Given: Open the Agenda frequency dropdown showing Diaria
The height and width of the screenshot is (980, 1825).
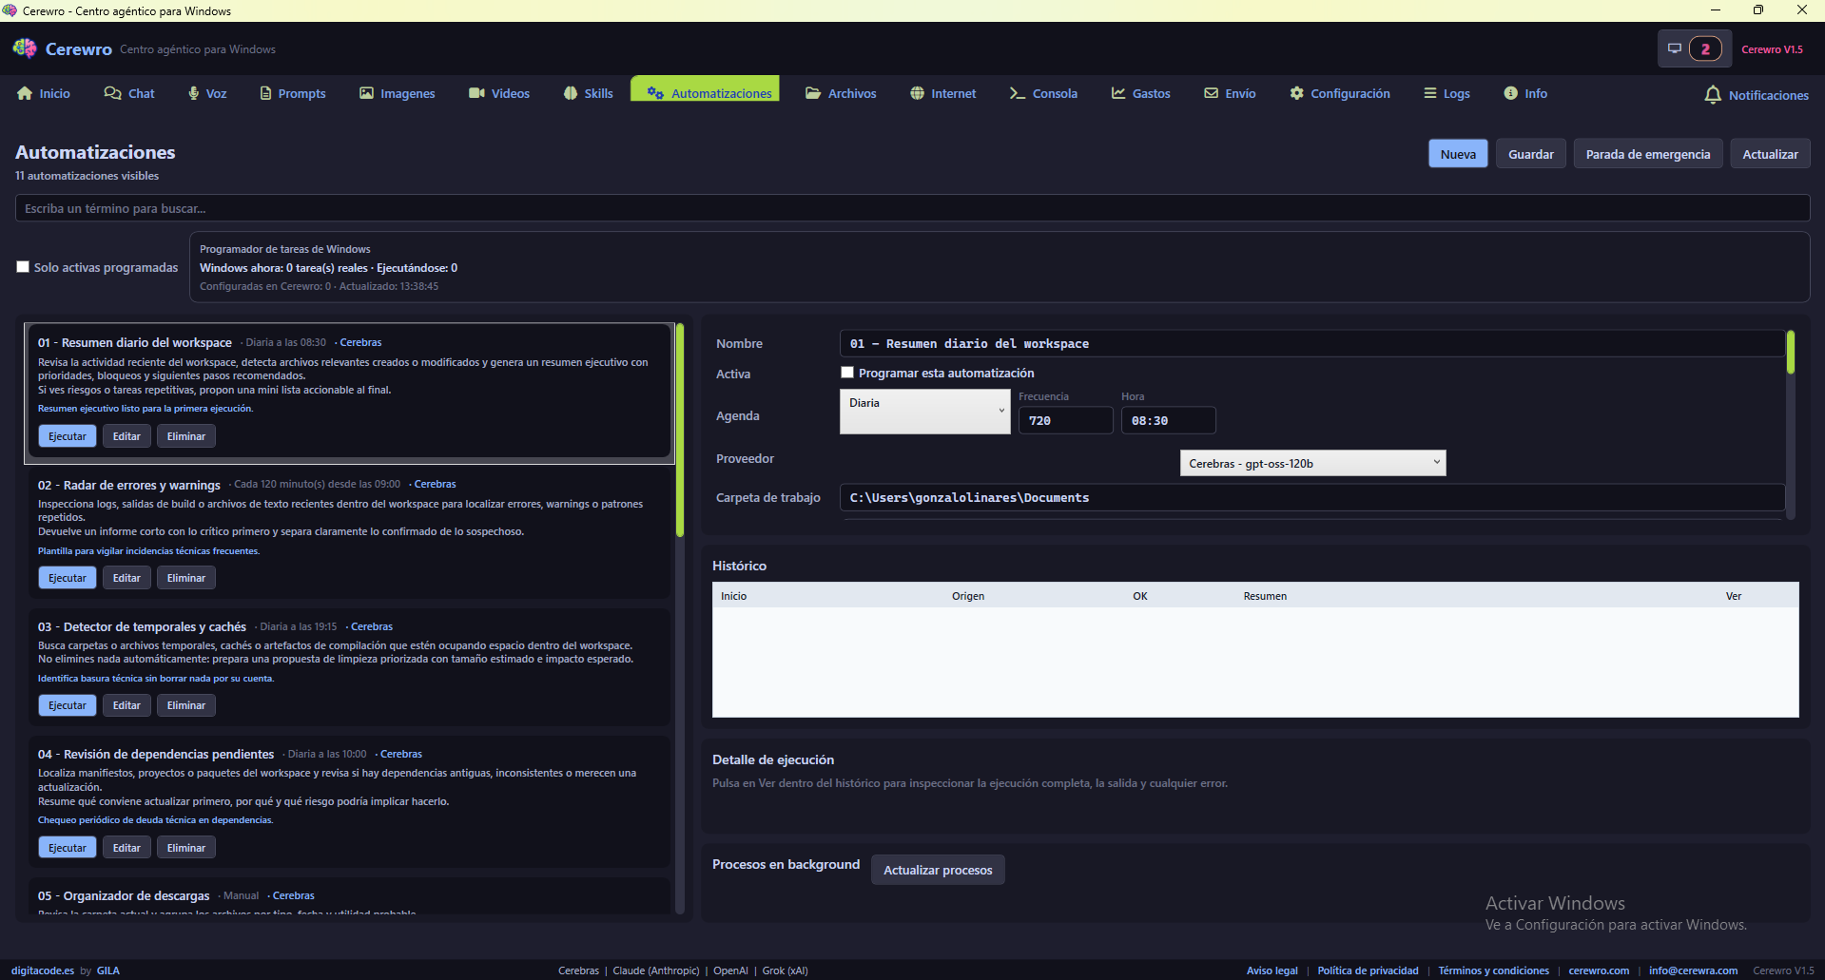Looking at the screenshot, I should tap(923, 409).
